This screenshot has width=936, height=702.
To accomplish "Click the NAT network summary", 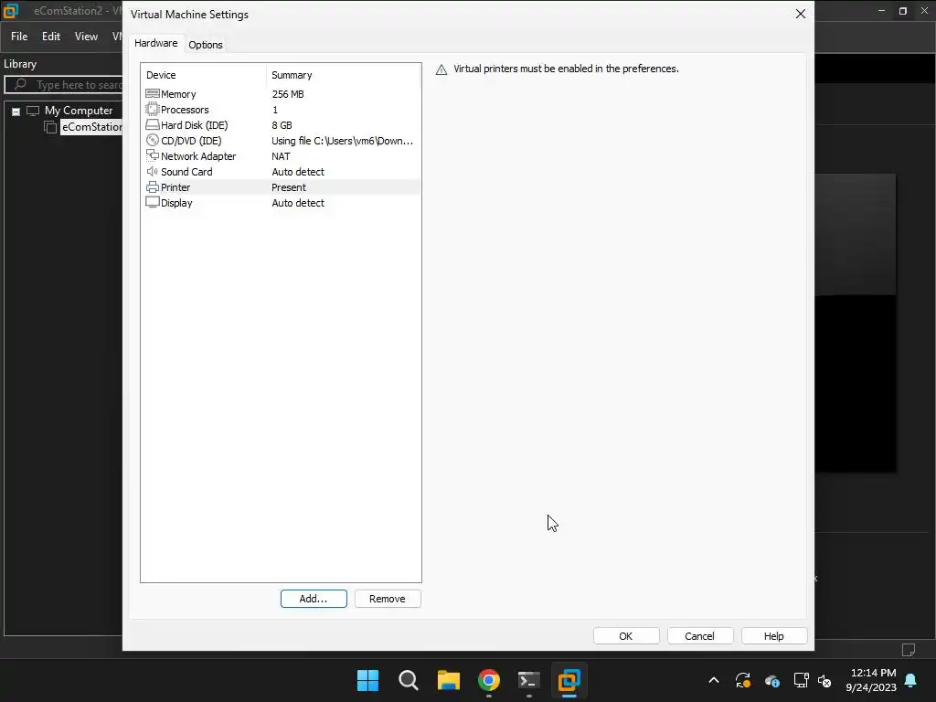I will point(281,156).
